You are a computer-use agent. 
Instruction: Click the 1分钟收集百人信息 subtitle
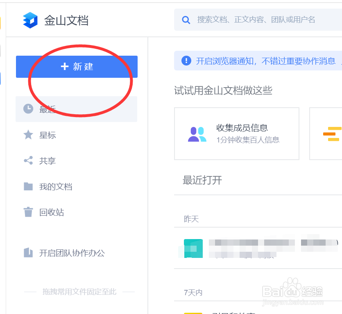coord(248,140)
